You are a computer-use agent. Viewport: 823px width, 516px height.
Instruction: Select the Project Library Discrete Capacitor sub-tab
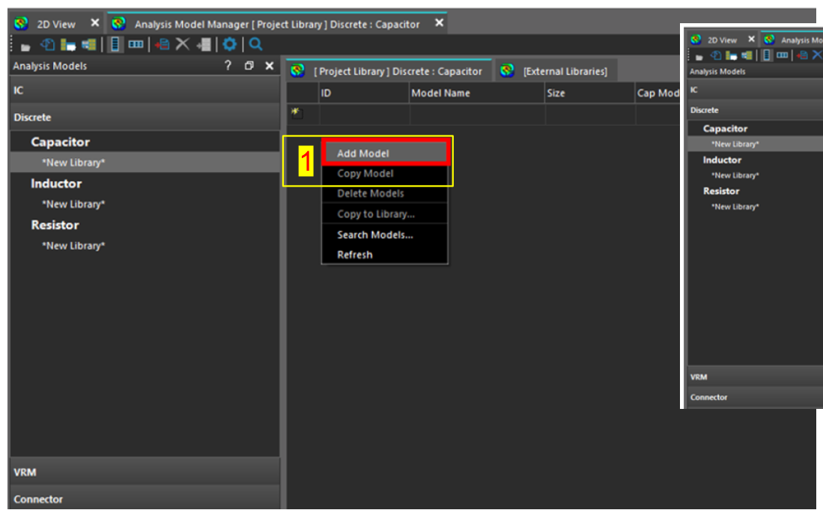coord(389,71)
